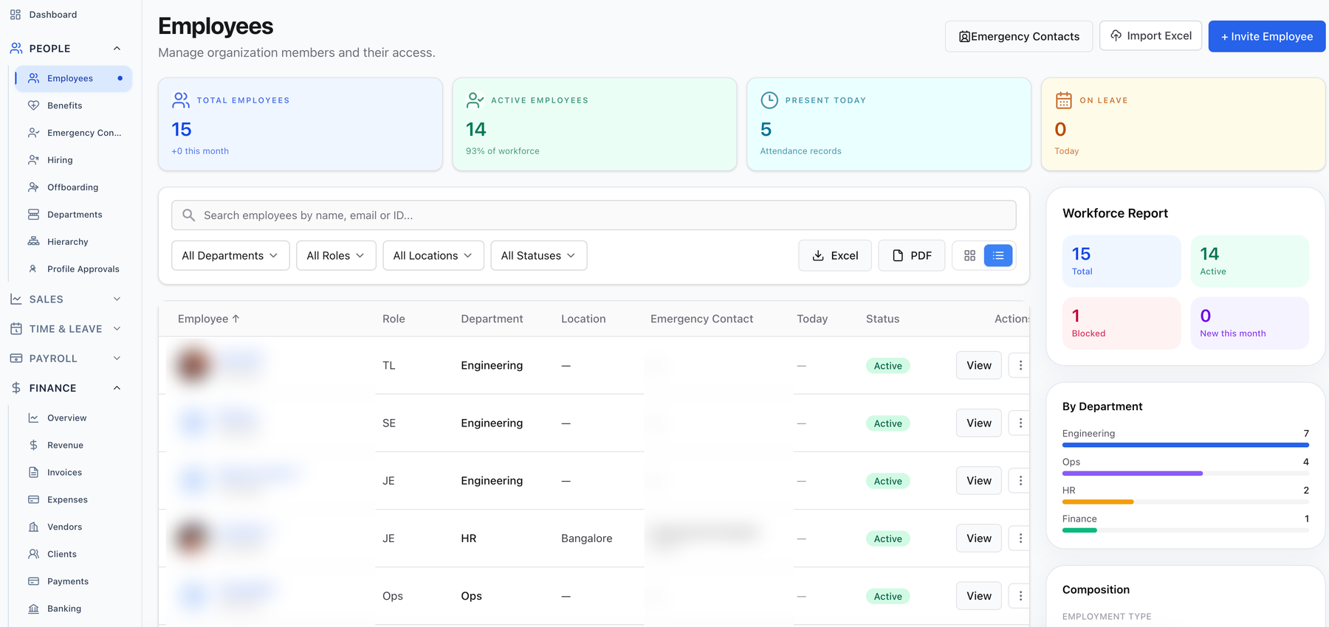Image resolution: width=1329 pixels, height=627 pixels.
Task: Click the Revenue dollar icon
Action: point(33,446)
